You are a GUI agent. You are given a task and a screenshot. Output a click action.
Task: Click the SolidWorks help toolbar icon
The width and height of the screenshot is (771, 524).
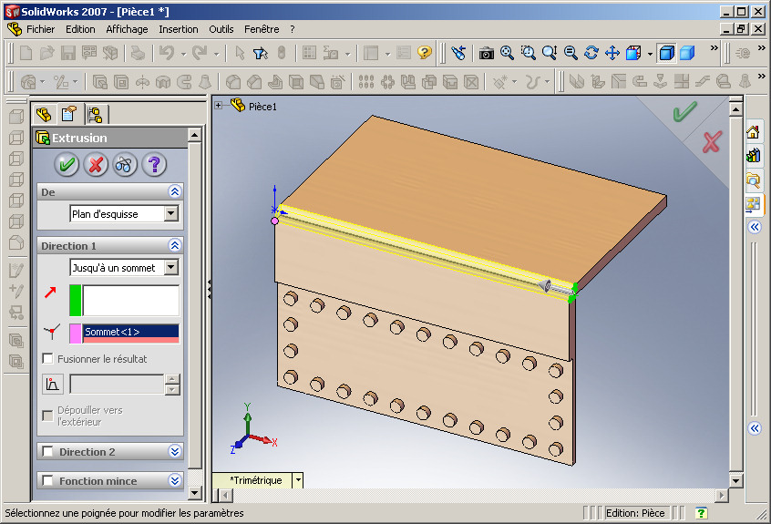coord(425,53)
